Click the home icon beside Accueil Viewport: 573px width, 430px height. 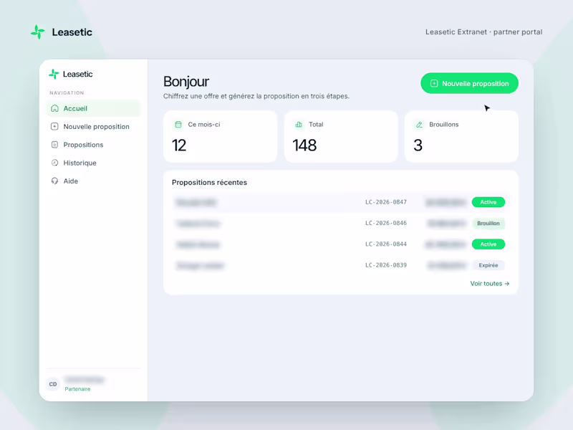tap(54, 108)
